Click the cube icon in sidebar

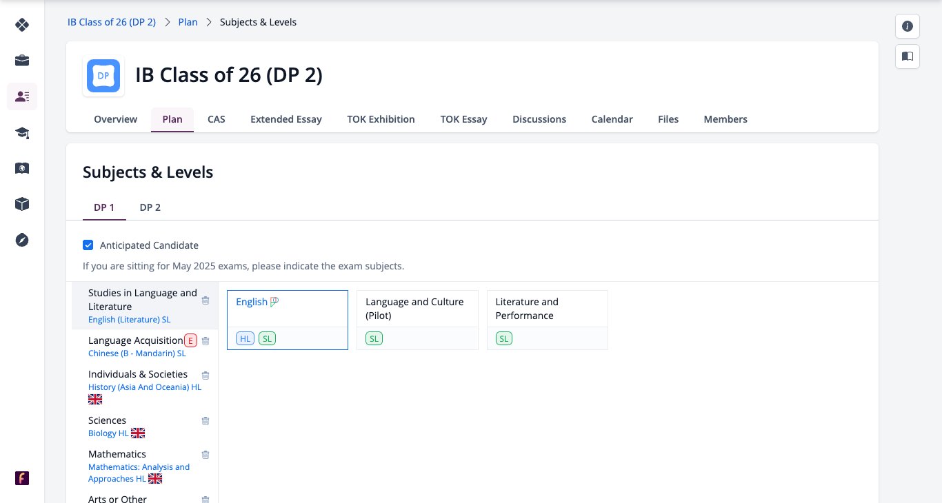coord(22,204)
